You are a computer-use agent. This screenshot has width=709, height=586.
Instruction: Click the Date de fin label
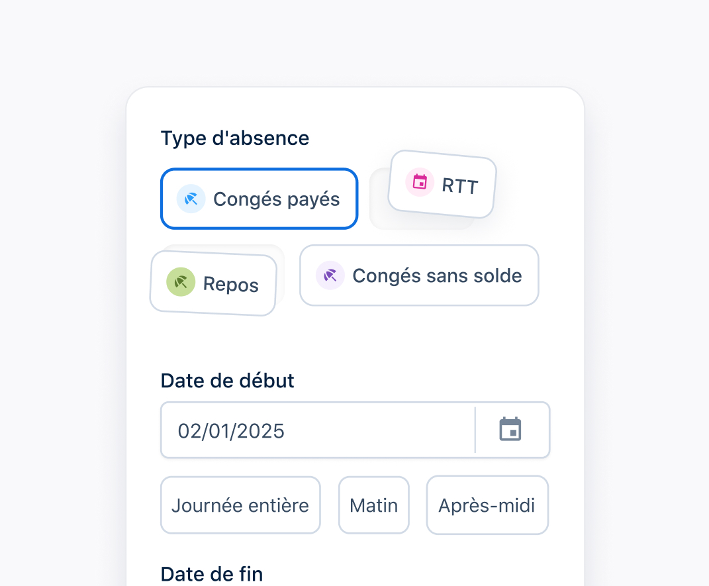click(x=212, y=574)
